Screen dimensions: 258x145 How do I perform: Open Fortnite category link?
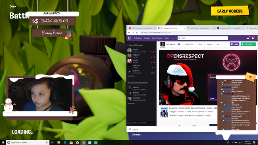pyautogui.click(x=181, y=112)
